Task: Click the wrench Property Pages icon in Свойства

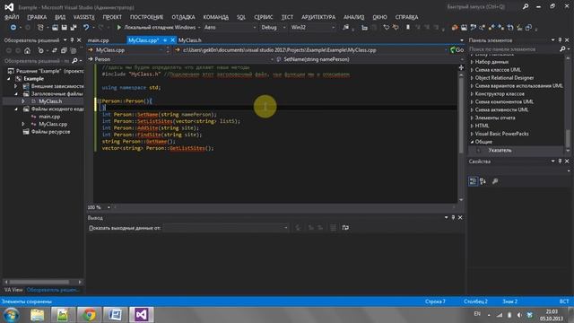Action: pos(495,181)
